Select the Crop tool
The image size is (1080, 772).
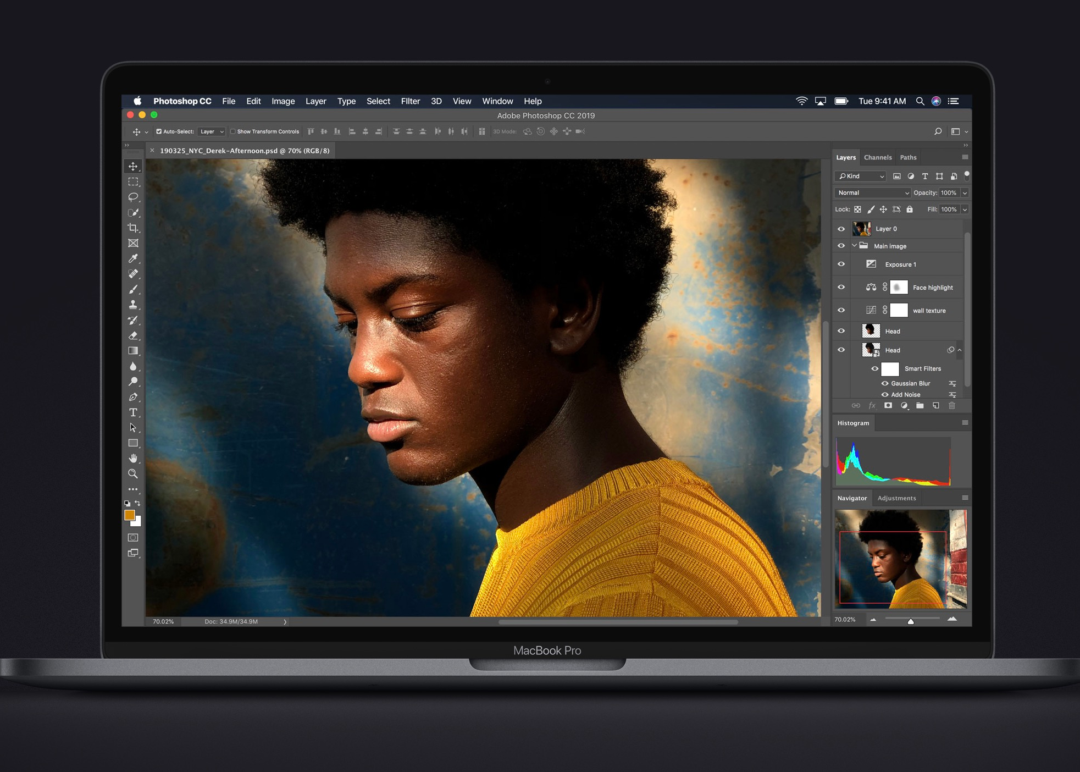point(134,227)
